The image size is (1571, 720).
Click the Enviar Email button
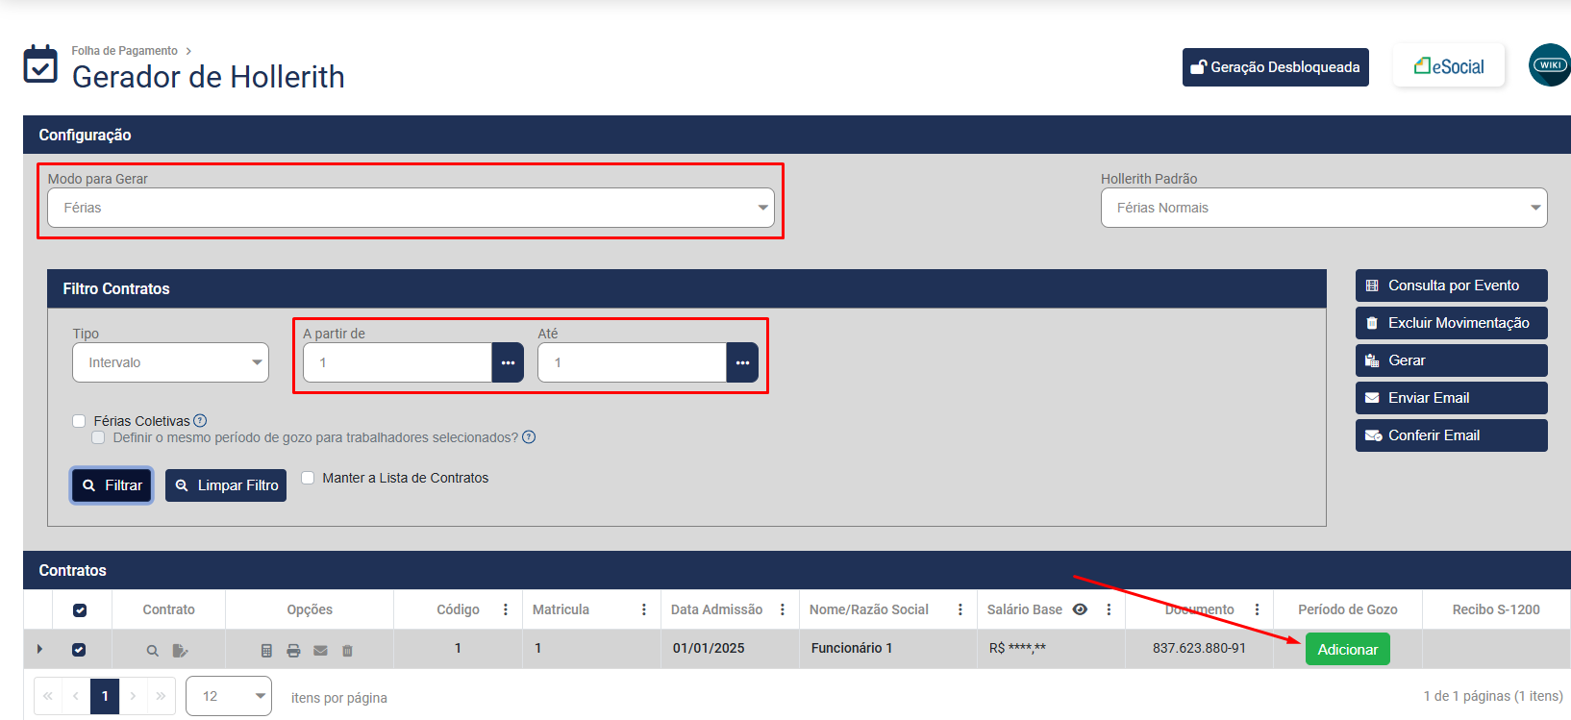pos(1452,398)
